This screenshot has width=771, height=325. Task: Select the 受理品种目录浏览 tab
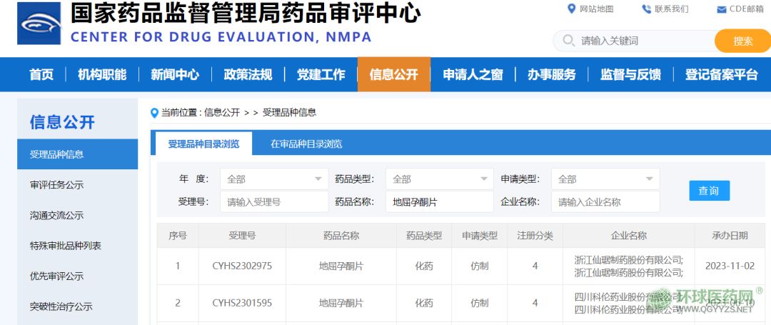click(203, 144)
